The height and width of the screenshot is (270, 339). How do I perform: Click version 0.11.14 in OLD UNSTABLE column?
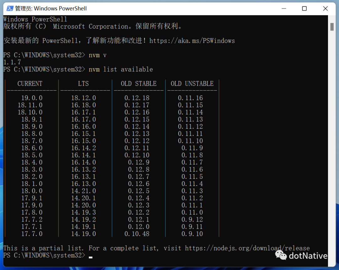(x=191, y=112)
